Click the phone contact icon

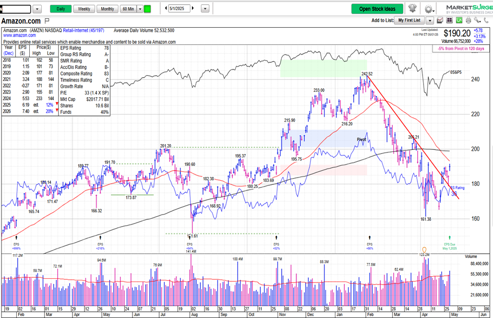(x=487, y=20)
